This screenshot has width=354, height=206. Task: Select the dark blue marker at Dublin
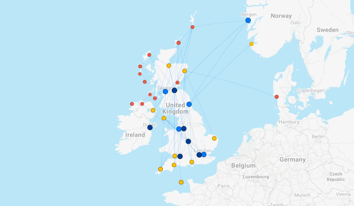point(150,127)
